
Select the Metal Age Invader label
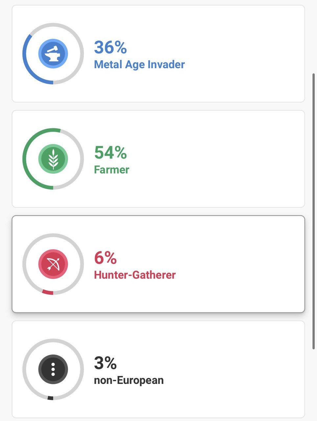point(139,64)
